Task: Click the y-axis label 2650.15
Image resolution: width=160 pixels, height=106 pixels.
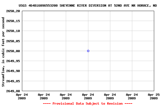Action: [x=13, y=21]
